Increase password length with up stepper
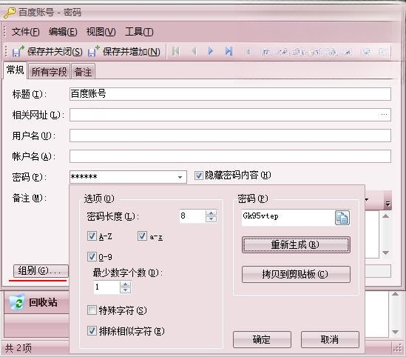Viewport: 406px width, 357px height. 212,213
